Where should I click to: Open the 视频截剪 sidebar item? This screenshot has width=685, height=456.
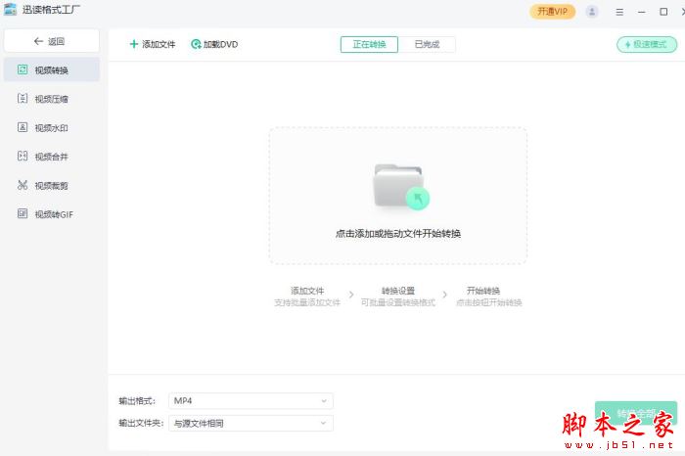click(x=52, y=185)
